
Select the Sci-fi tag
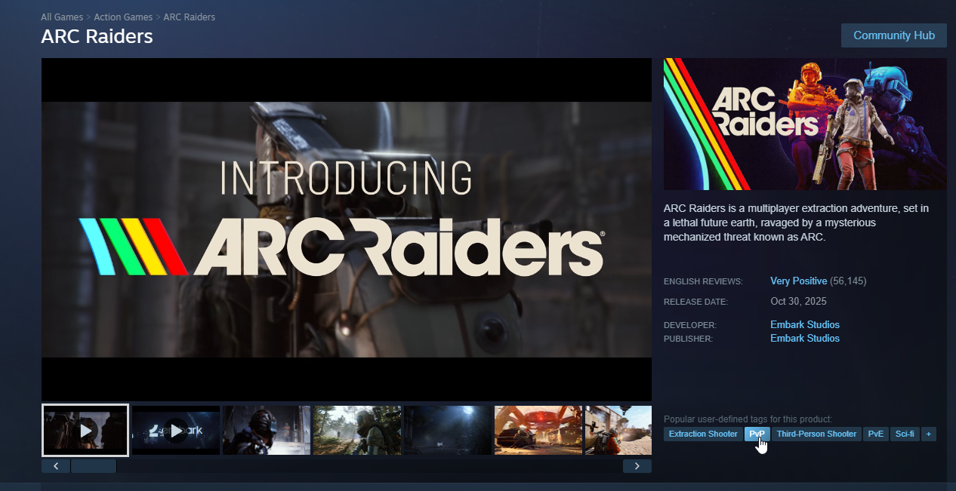905,434
